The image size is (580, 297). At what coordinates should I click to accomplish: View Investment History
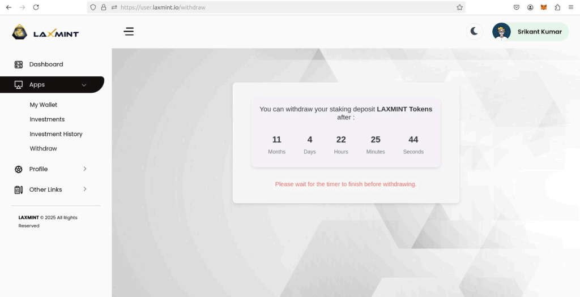tap(56, 134)
